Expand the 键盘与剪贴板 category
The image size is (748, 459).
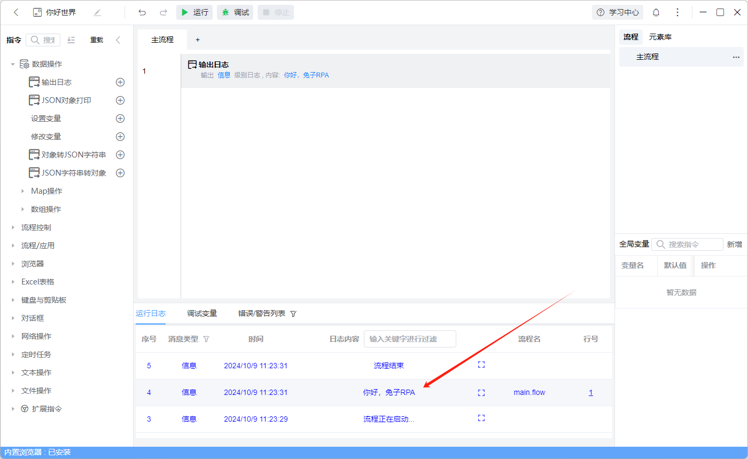13,300
